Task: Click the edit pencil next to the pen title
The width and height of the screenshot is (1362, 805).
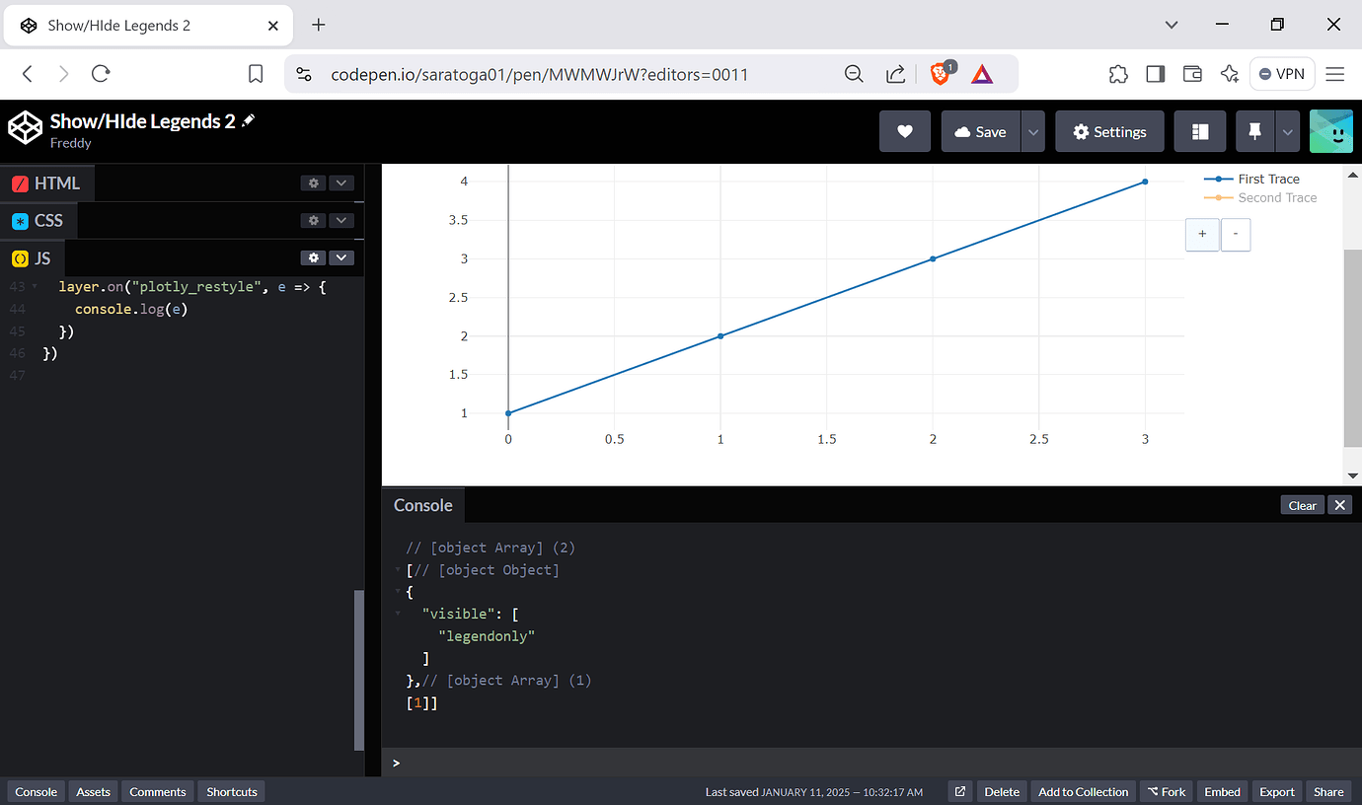Action: (x=248, y=120)
